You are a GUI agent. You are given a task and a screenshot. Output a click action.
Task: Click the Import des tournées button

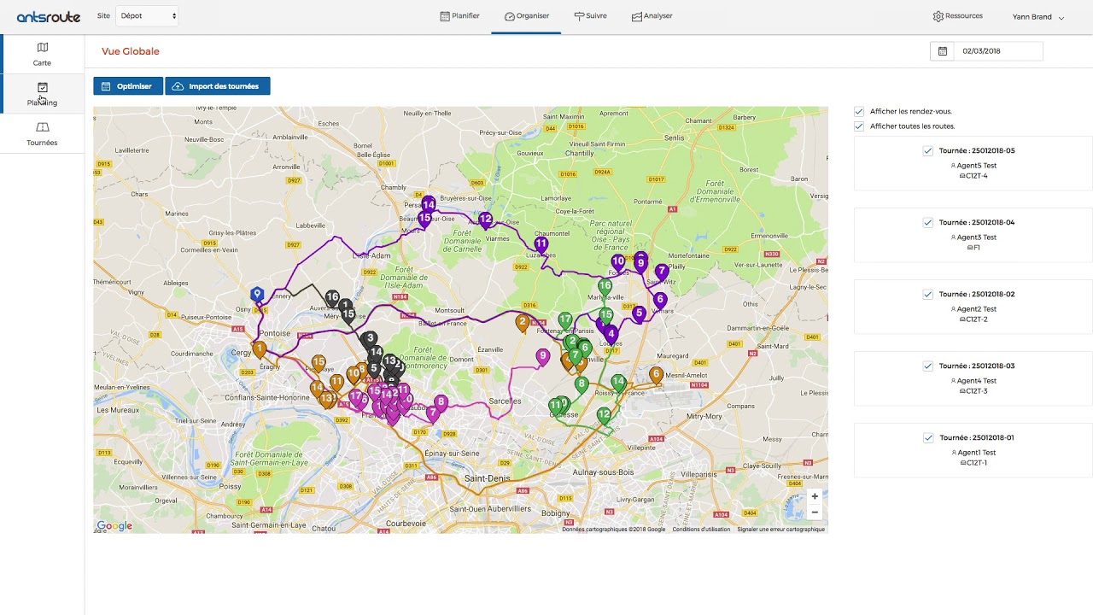(x=218, y=86)
